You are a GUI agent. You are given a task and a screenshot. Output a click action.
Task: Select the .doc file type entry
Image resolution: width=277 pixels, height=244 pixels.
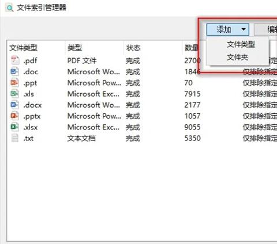[31, 72]
